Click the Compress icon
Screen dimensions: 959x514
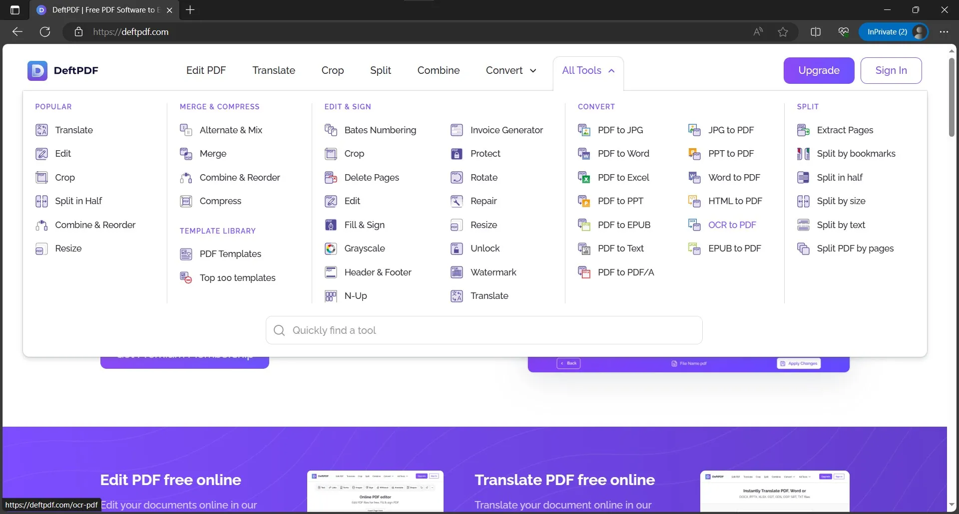(186, 201)
